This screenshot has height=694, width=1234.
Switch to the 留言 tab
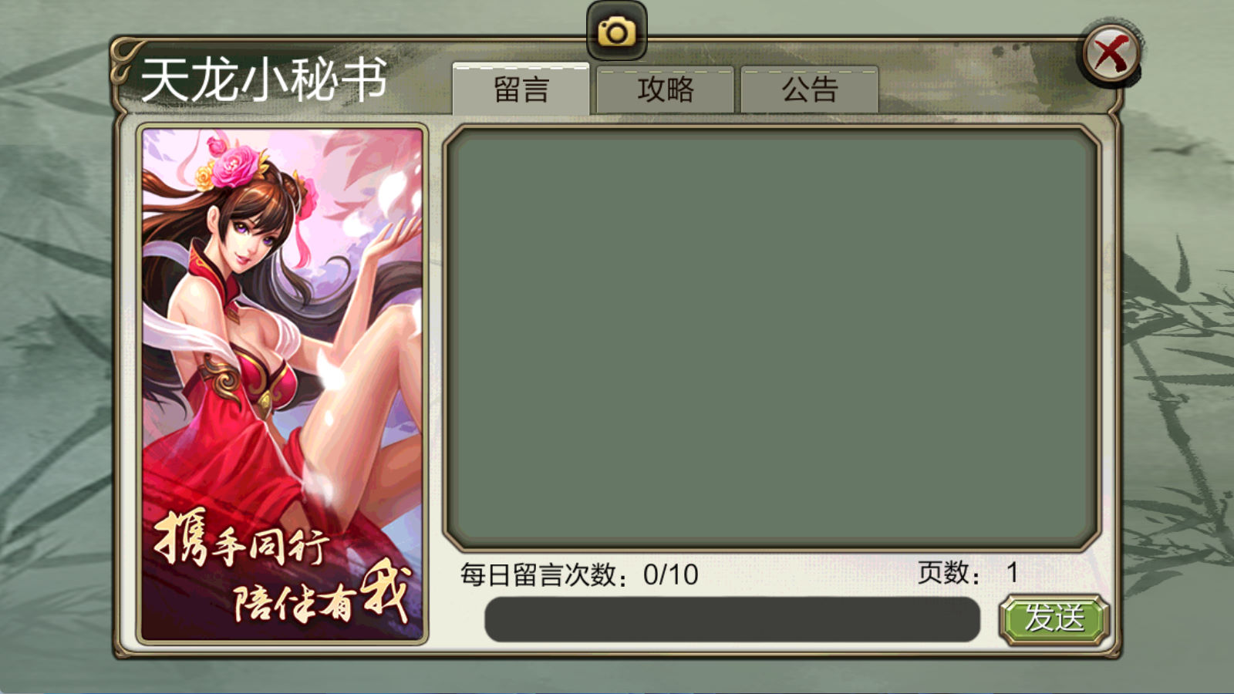(521, 89)
